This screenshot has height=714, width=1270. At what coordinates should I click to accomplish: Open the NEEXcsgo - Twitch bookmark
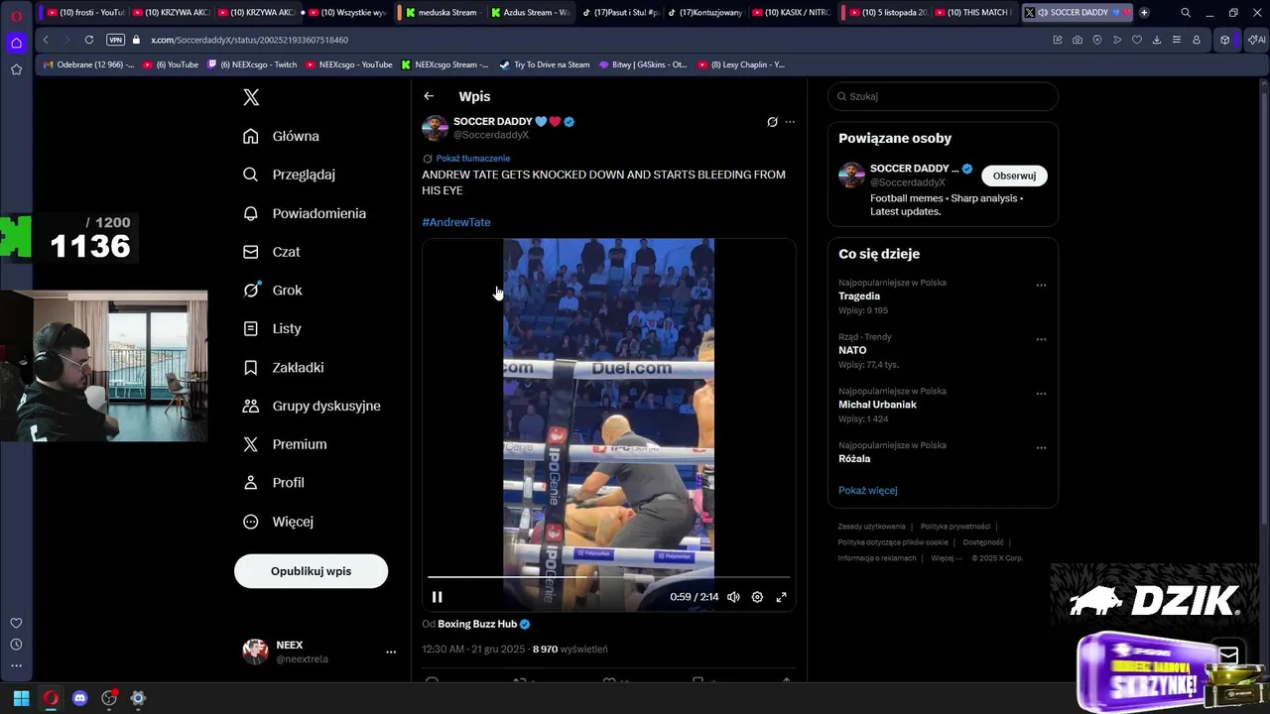point(252,64)
